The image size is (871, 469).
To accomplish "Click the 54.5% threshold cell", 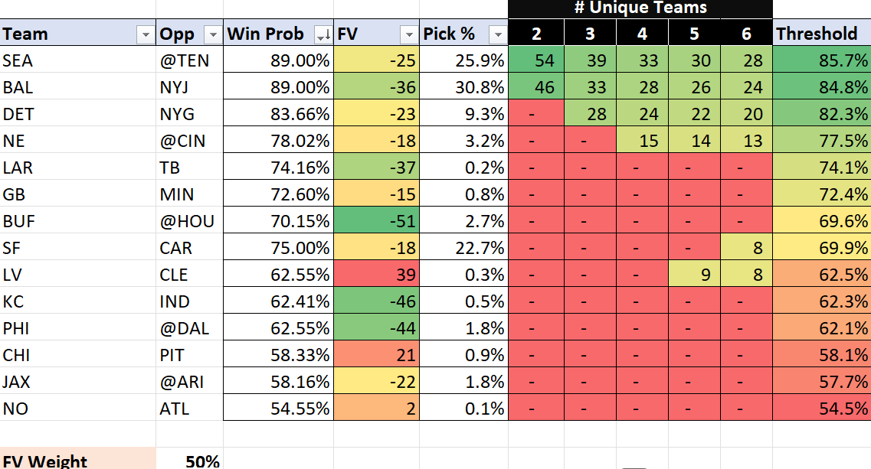I will pos(820,409).
